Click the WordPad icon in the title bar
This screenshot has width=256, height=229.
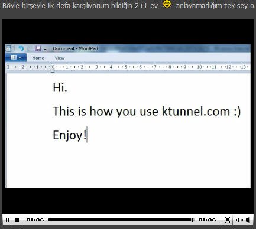click(8, 48)
